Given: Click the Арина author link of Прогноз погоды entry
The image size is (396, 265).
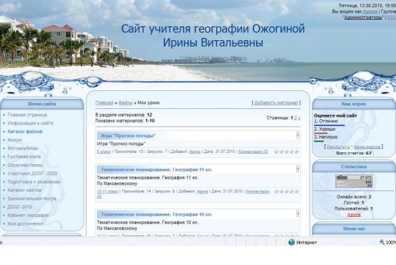Looking at the screenshot, I should 195,152.
